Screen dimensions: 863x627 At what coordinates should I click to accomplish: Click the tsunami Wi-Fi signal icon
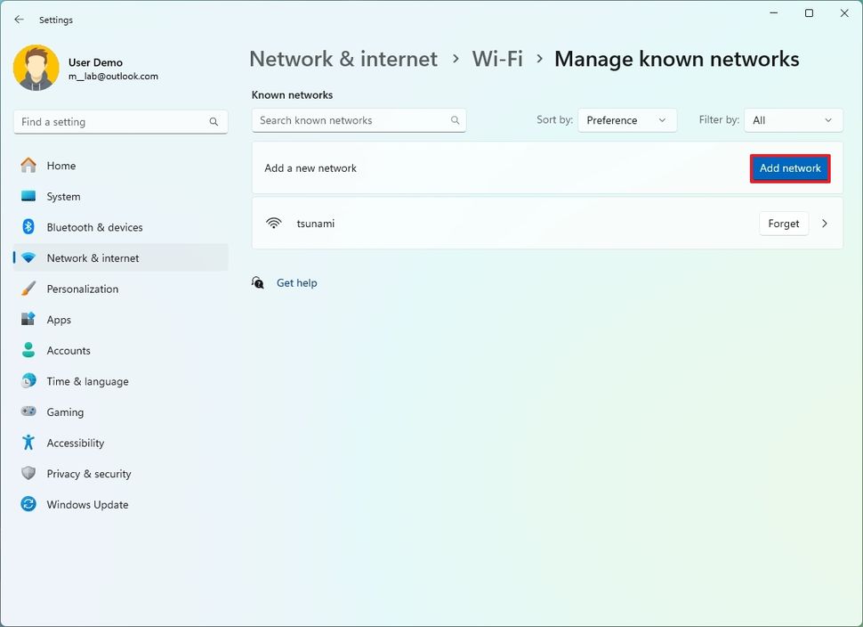(x=273, y=223)
